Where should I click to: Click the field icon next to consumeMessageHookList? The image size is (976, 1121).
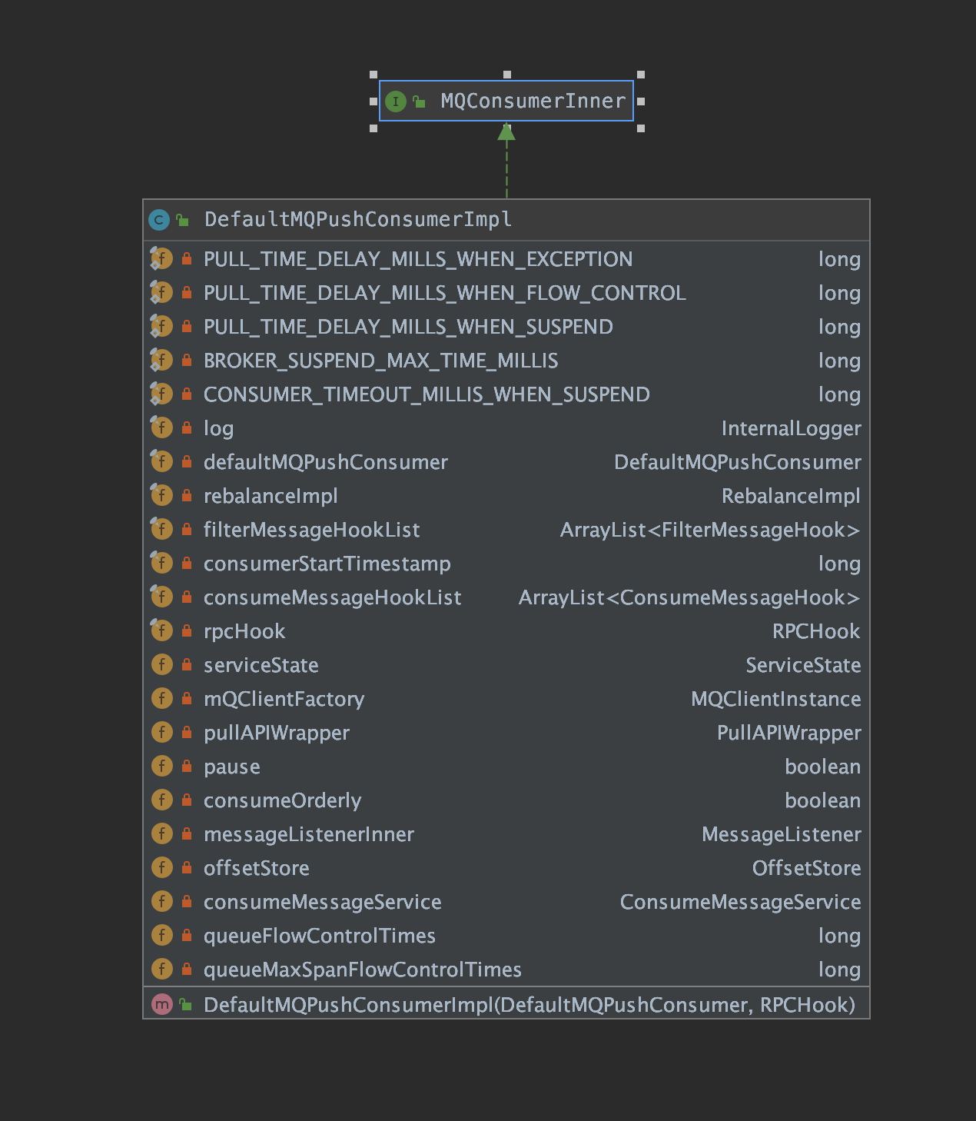(161, 597)
